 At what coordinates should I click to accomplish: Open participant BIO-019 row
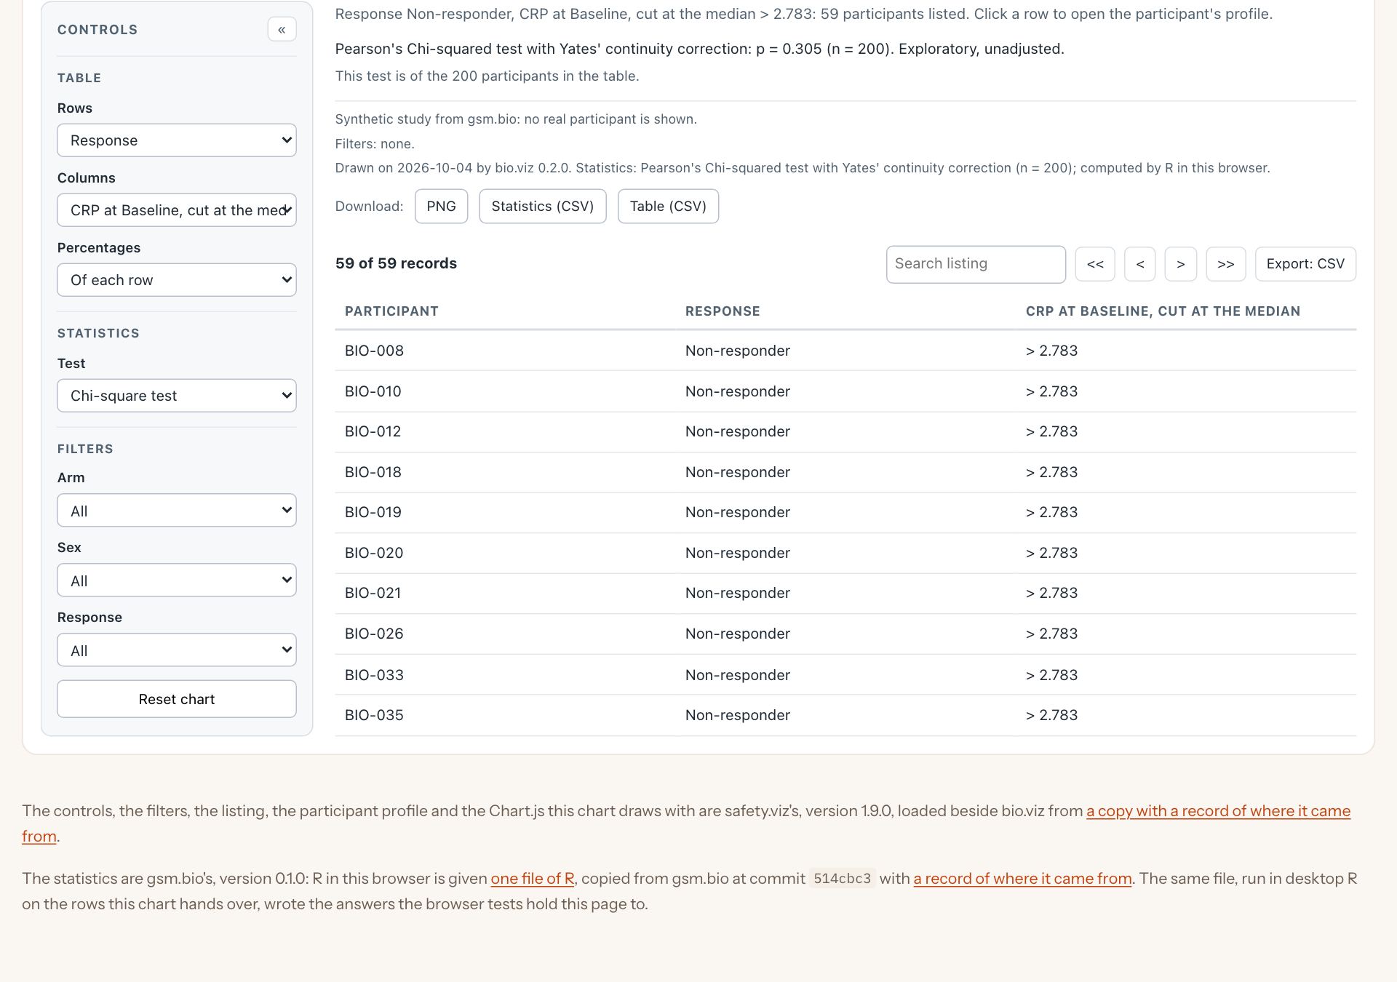pyautogui.click(x=845, y=513)
